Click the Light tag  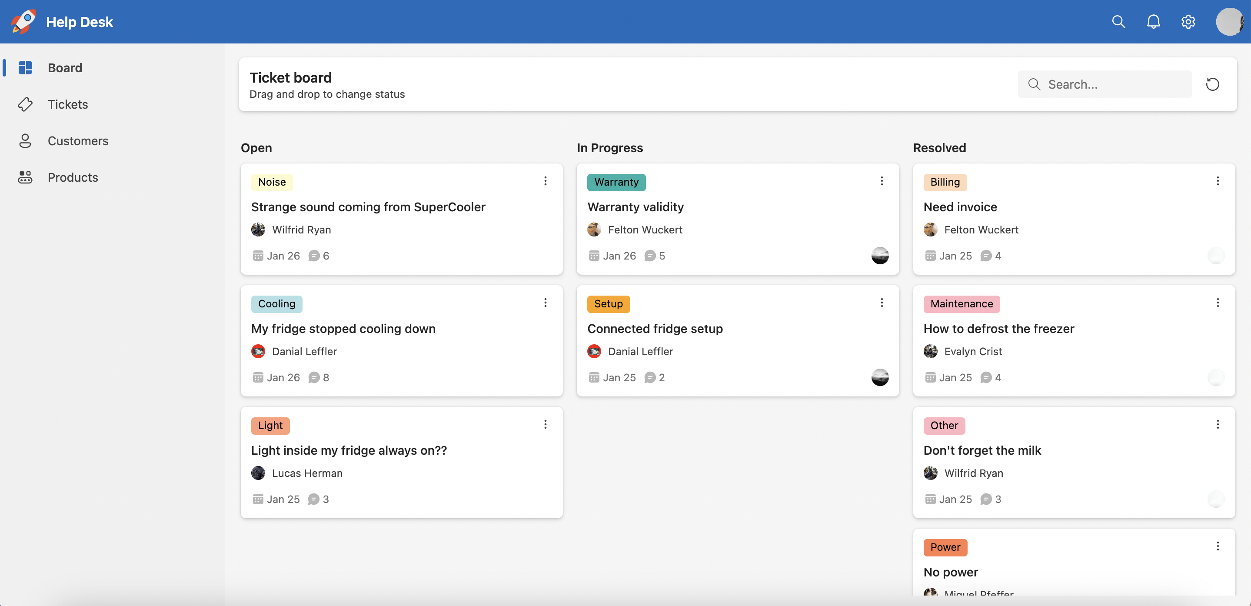point(270,426)
